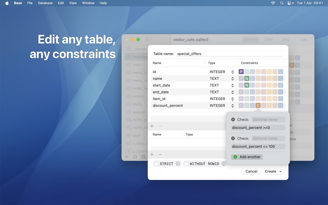The image size is (328, 205).
Task: Open the Base application menu
Action: point(18,3)
